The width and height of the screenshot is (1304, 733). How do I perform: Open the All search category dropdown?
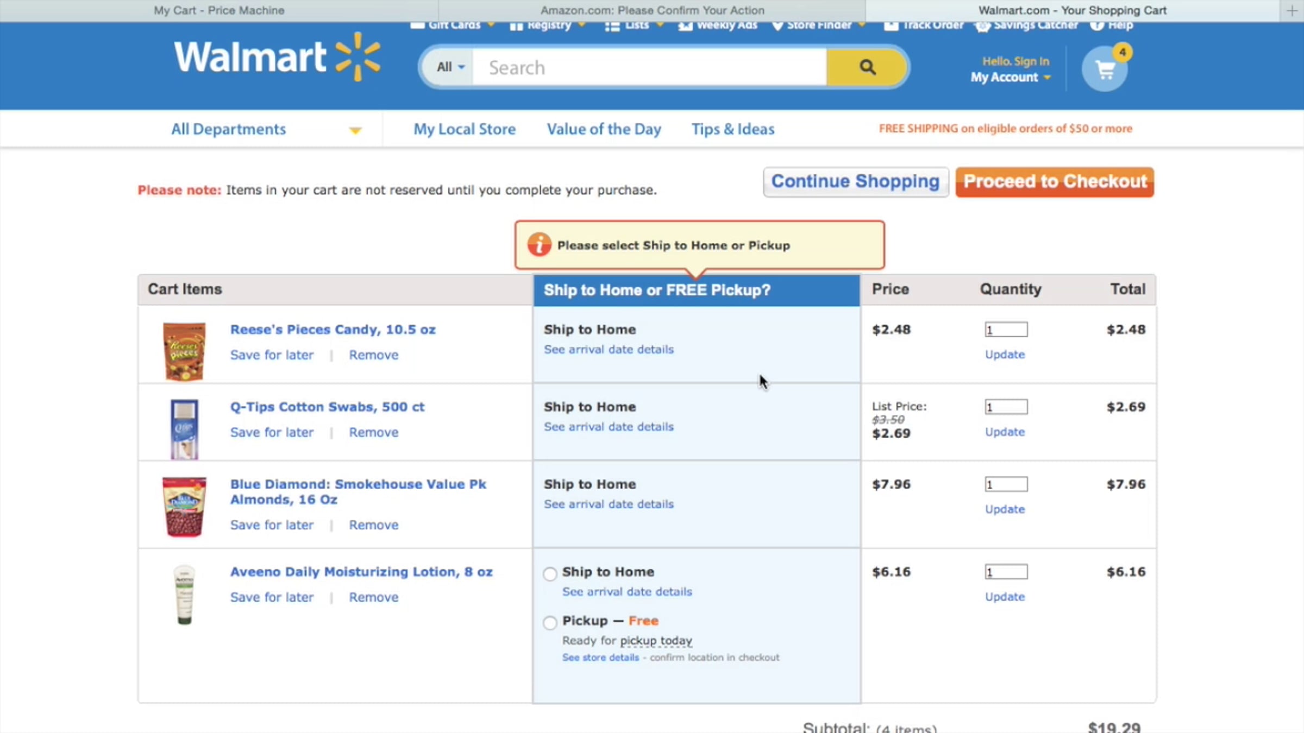point(450,67)
